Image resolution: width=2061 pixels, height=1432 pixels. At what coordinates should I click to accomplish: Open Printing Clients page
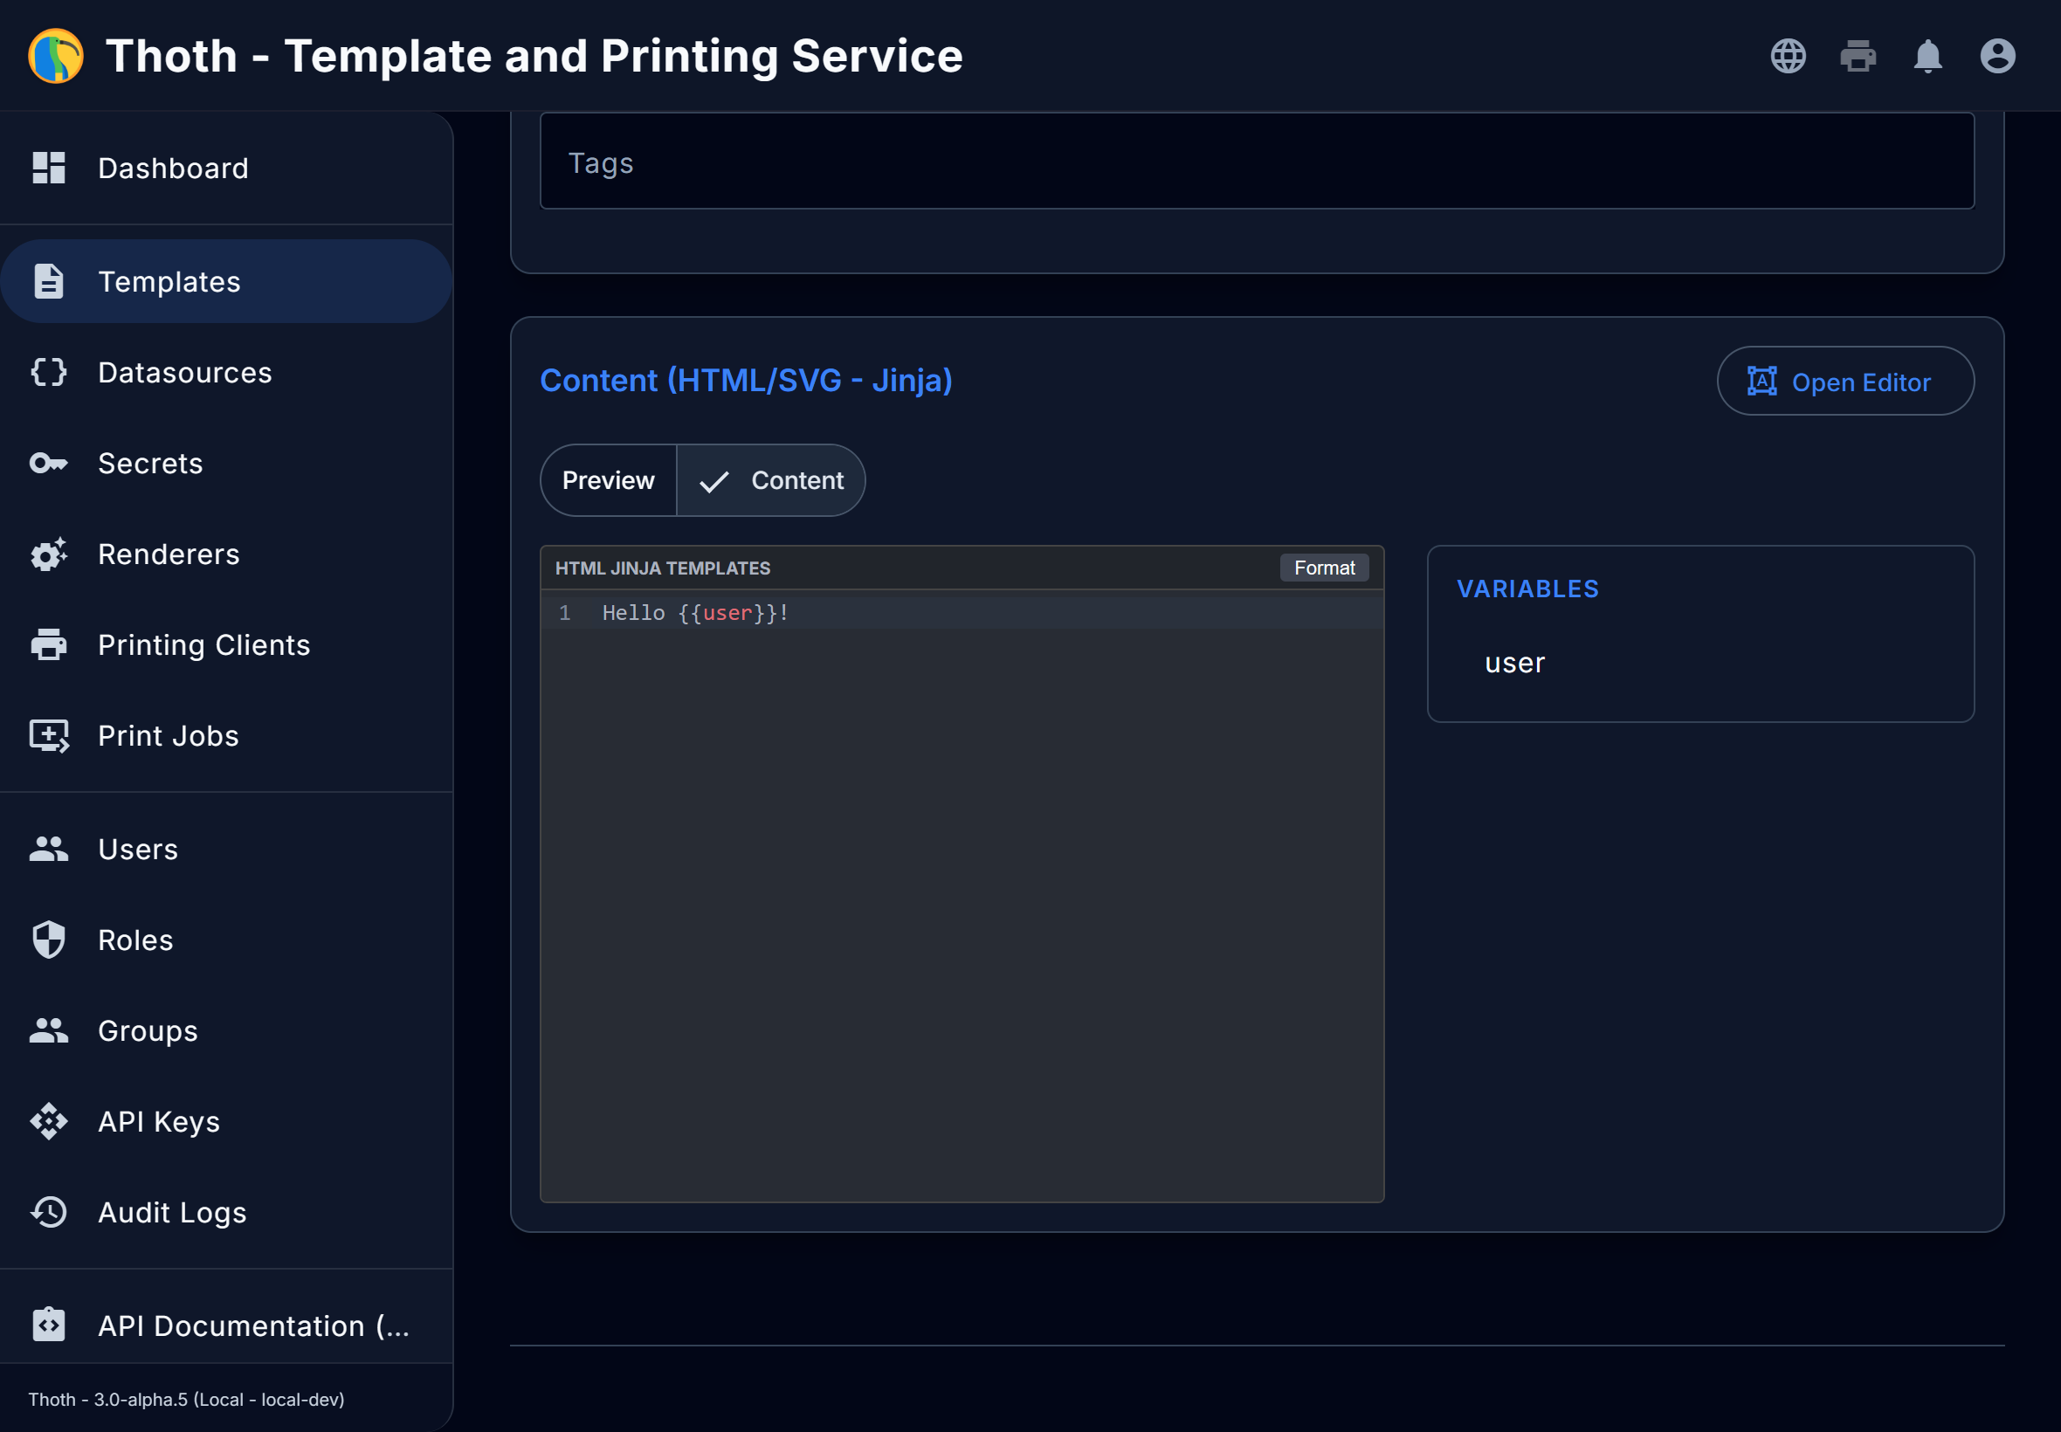coord(226,644)
